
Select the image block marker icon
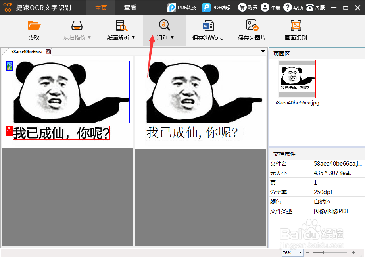9,66
